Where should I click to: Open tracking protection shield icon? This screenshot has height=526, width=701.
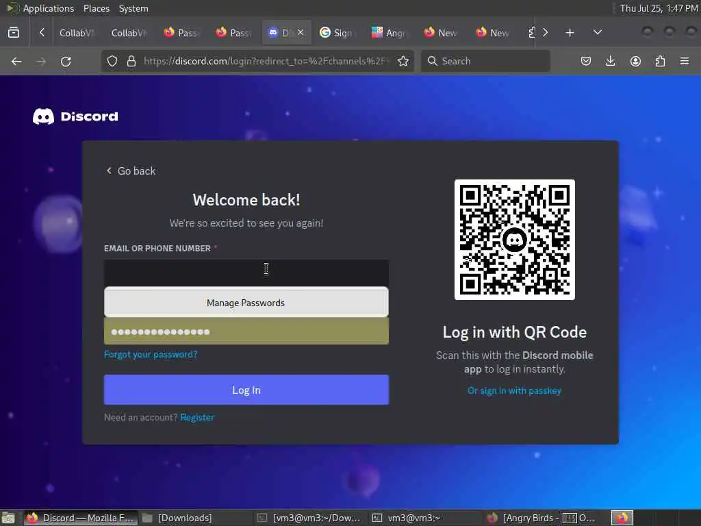(112, 61)
